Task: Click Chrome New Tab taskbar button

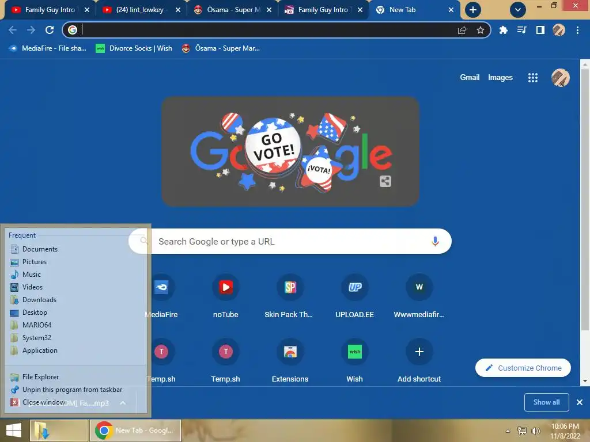Action: click(x=135, y=430)
